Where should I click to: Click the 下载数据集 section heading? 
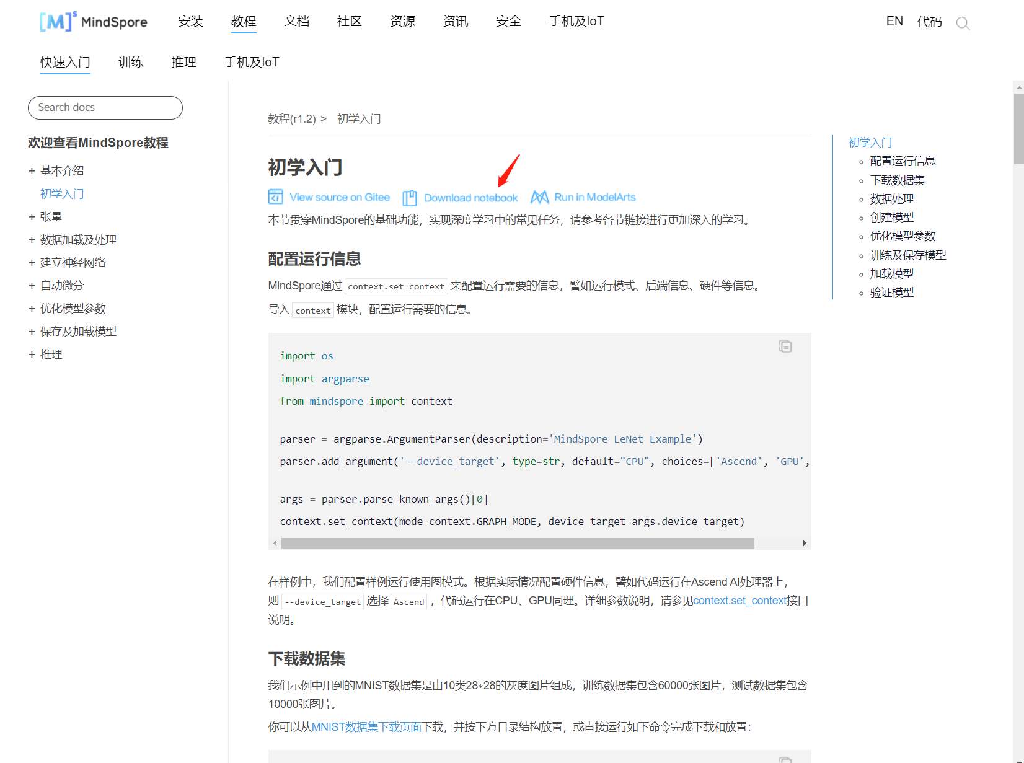point(307,659)
